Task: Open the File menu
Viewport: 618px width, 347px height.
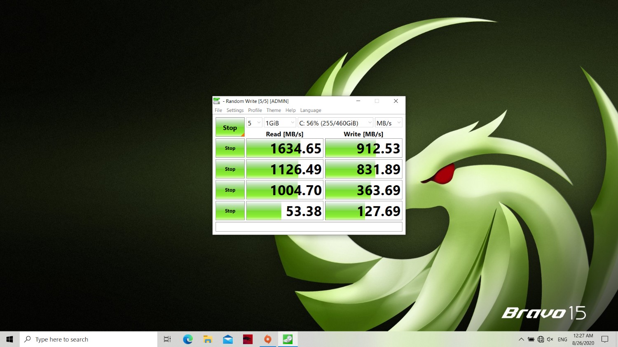Action: pos(218,110)
